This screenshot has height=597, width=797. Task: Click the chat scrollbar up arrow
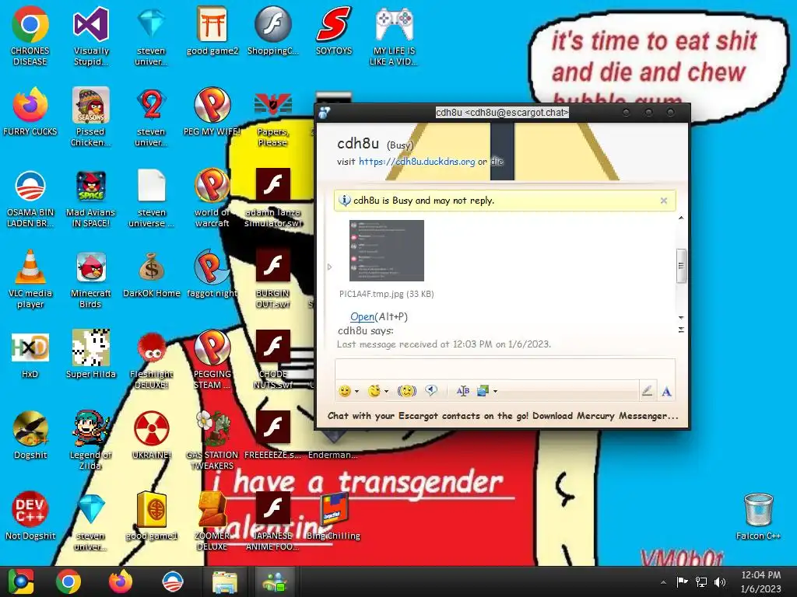pos(681,218)
